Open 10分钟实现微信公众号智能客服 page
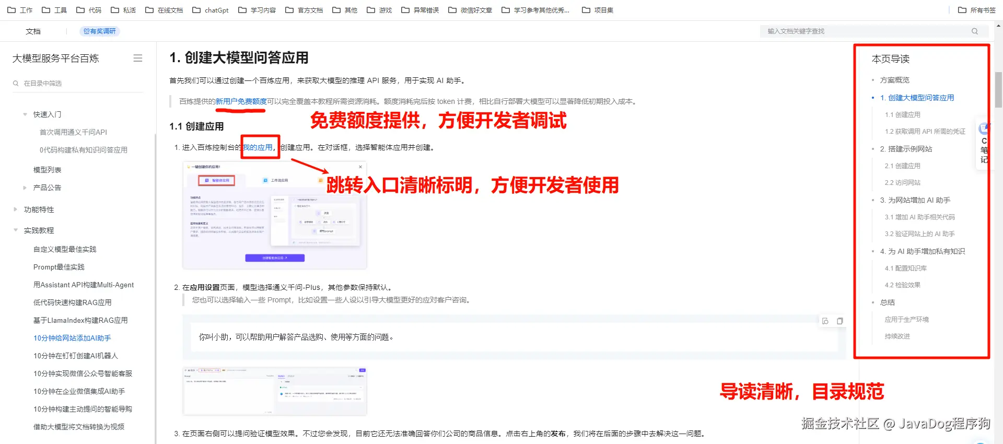 coord(83,373)
